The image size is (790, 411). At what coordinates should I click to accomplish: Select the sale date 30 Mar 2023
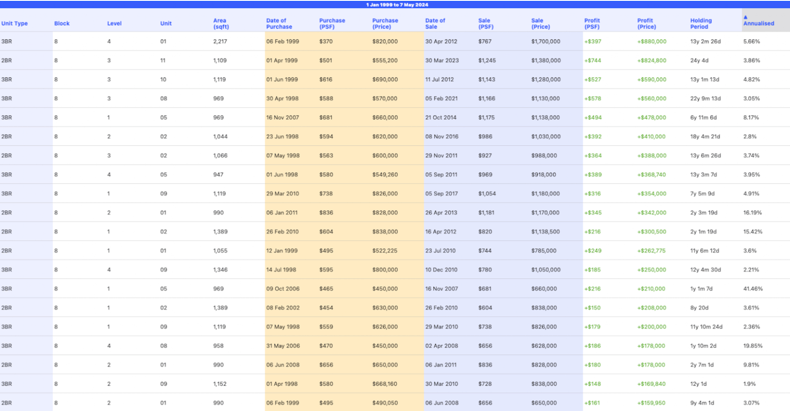coord(442,61)
